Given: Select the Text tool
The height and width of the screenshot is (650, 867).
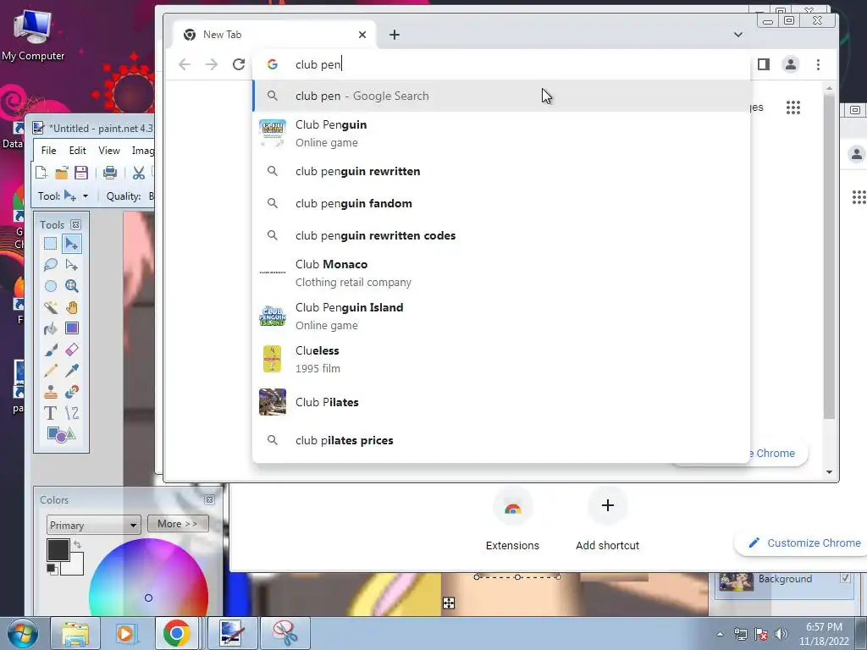Looking at the screenshot, I should pyautogui.click(x=50, y=413).
